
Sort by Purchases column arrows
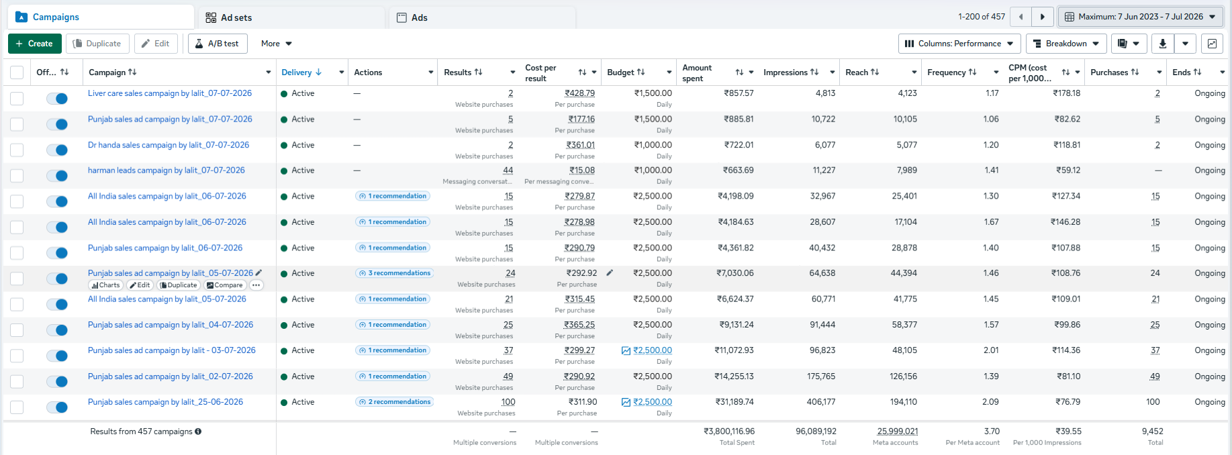(x=1135, y=72)
